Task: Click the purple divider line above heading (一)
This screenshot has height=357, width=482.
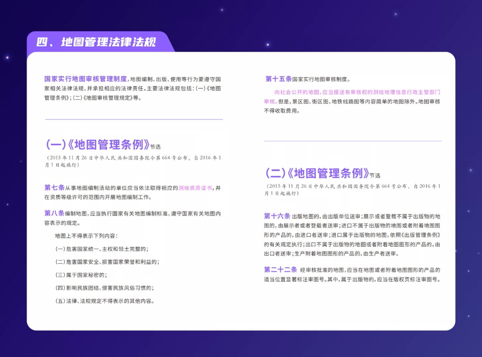Action: click(x=134, y=119)
